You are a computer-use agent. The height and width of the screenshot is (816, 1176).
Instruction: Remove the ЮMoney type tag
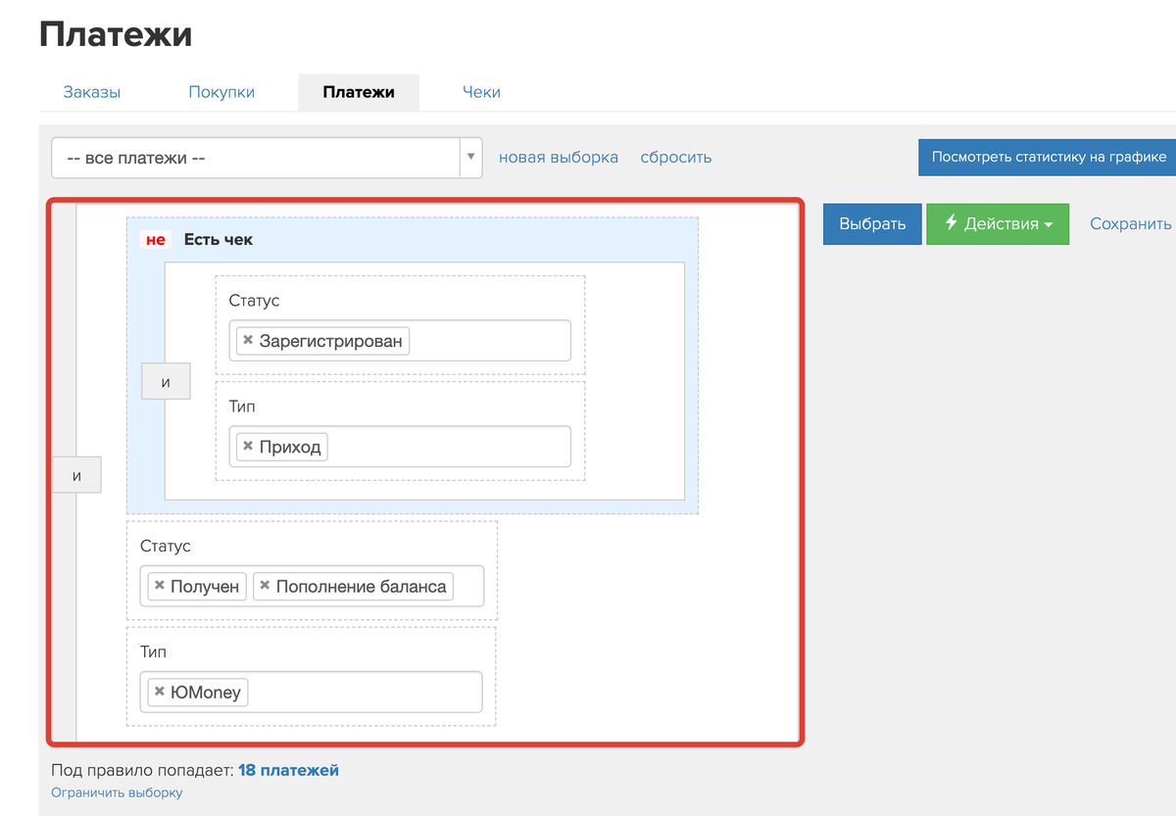(159, 692)
